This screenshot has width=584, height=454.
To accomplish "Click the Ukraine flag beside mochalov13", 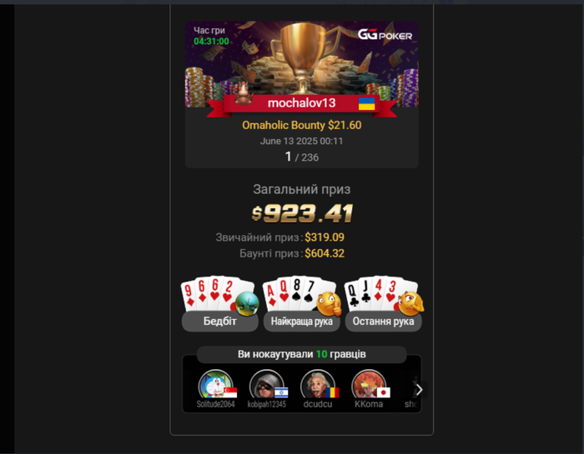I will (366, 104).
